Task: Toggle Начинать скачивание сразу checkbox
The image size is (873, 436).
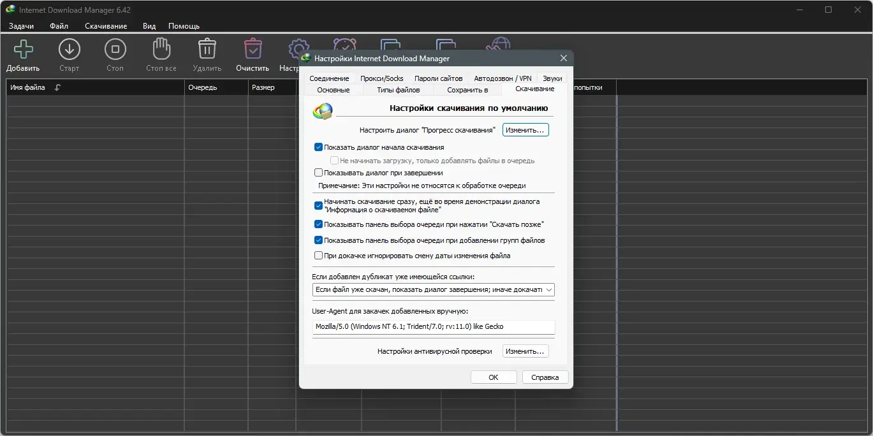Action: pos(318,205)
